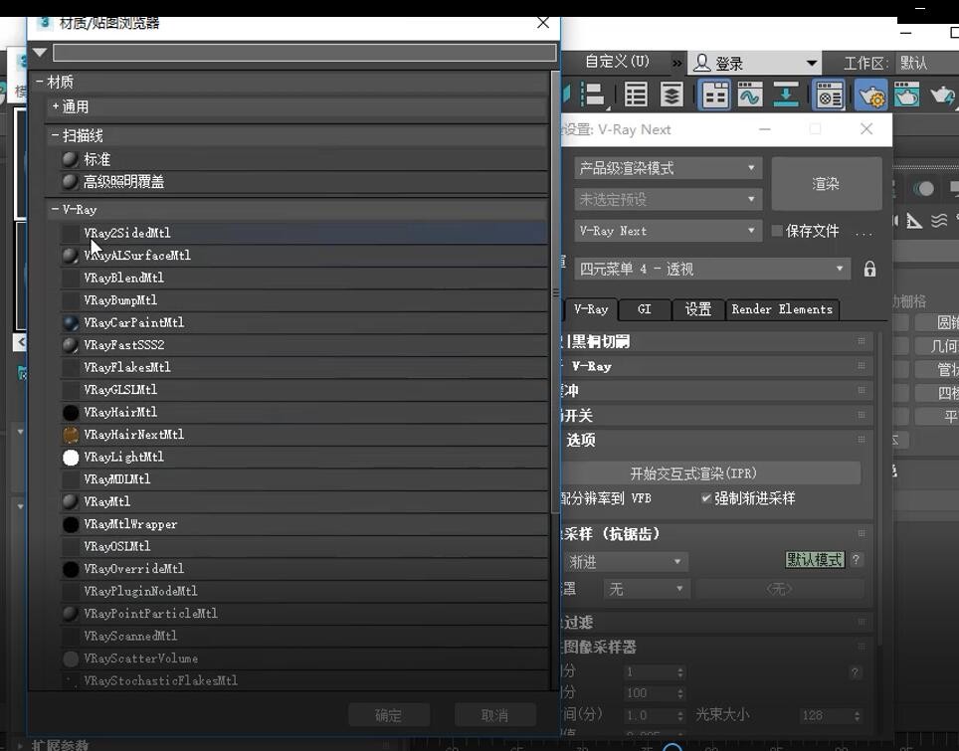
Task: Switch to the V-Ray tab in Render Setup
Action: pos(590,309)
